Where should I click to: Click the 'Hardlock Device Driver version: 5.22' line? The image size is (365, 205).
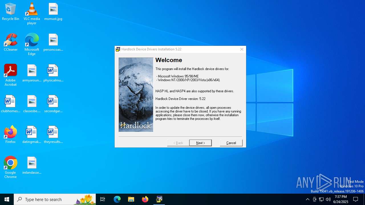[x=181, y=99]
